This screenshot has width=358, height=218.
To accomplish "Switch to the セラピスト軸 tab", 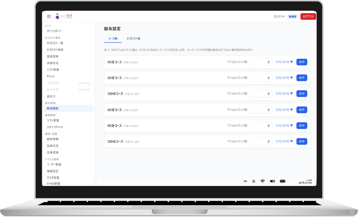I will (x=134, y=38).
